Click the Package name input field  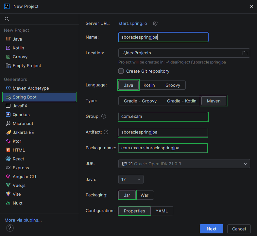coord(163,148)
